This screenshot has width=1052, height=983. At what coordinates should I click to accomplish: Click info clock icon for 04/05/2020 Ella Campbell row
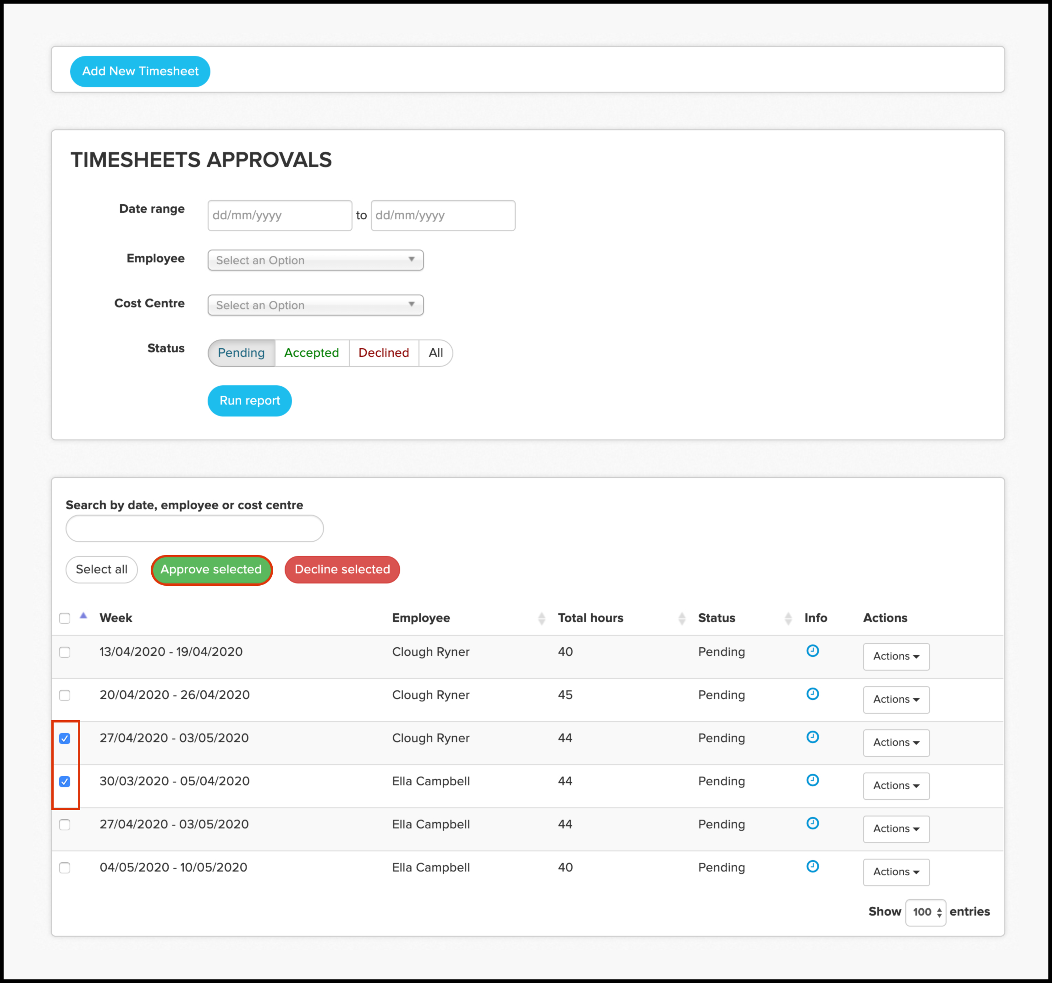click(x=812, y=866)
